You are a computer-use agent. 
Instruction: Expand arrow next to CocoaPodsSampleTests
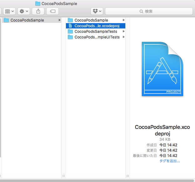click(124, 32)
